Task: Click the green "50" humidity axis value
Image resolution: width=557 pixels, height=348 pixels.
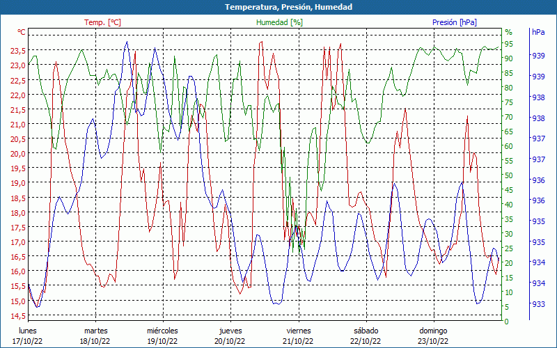Action: pyautogui.click(x=509, y=175)
